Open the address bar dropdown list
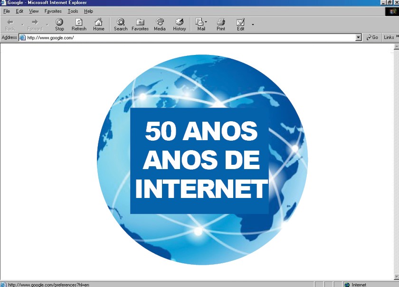 point(359,37)
